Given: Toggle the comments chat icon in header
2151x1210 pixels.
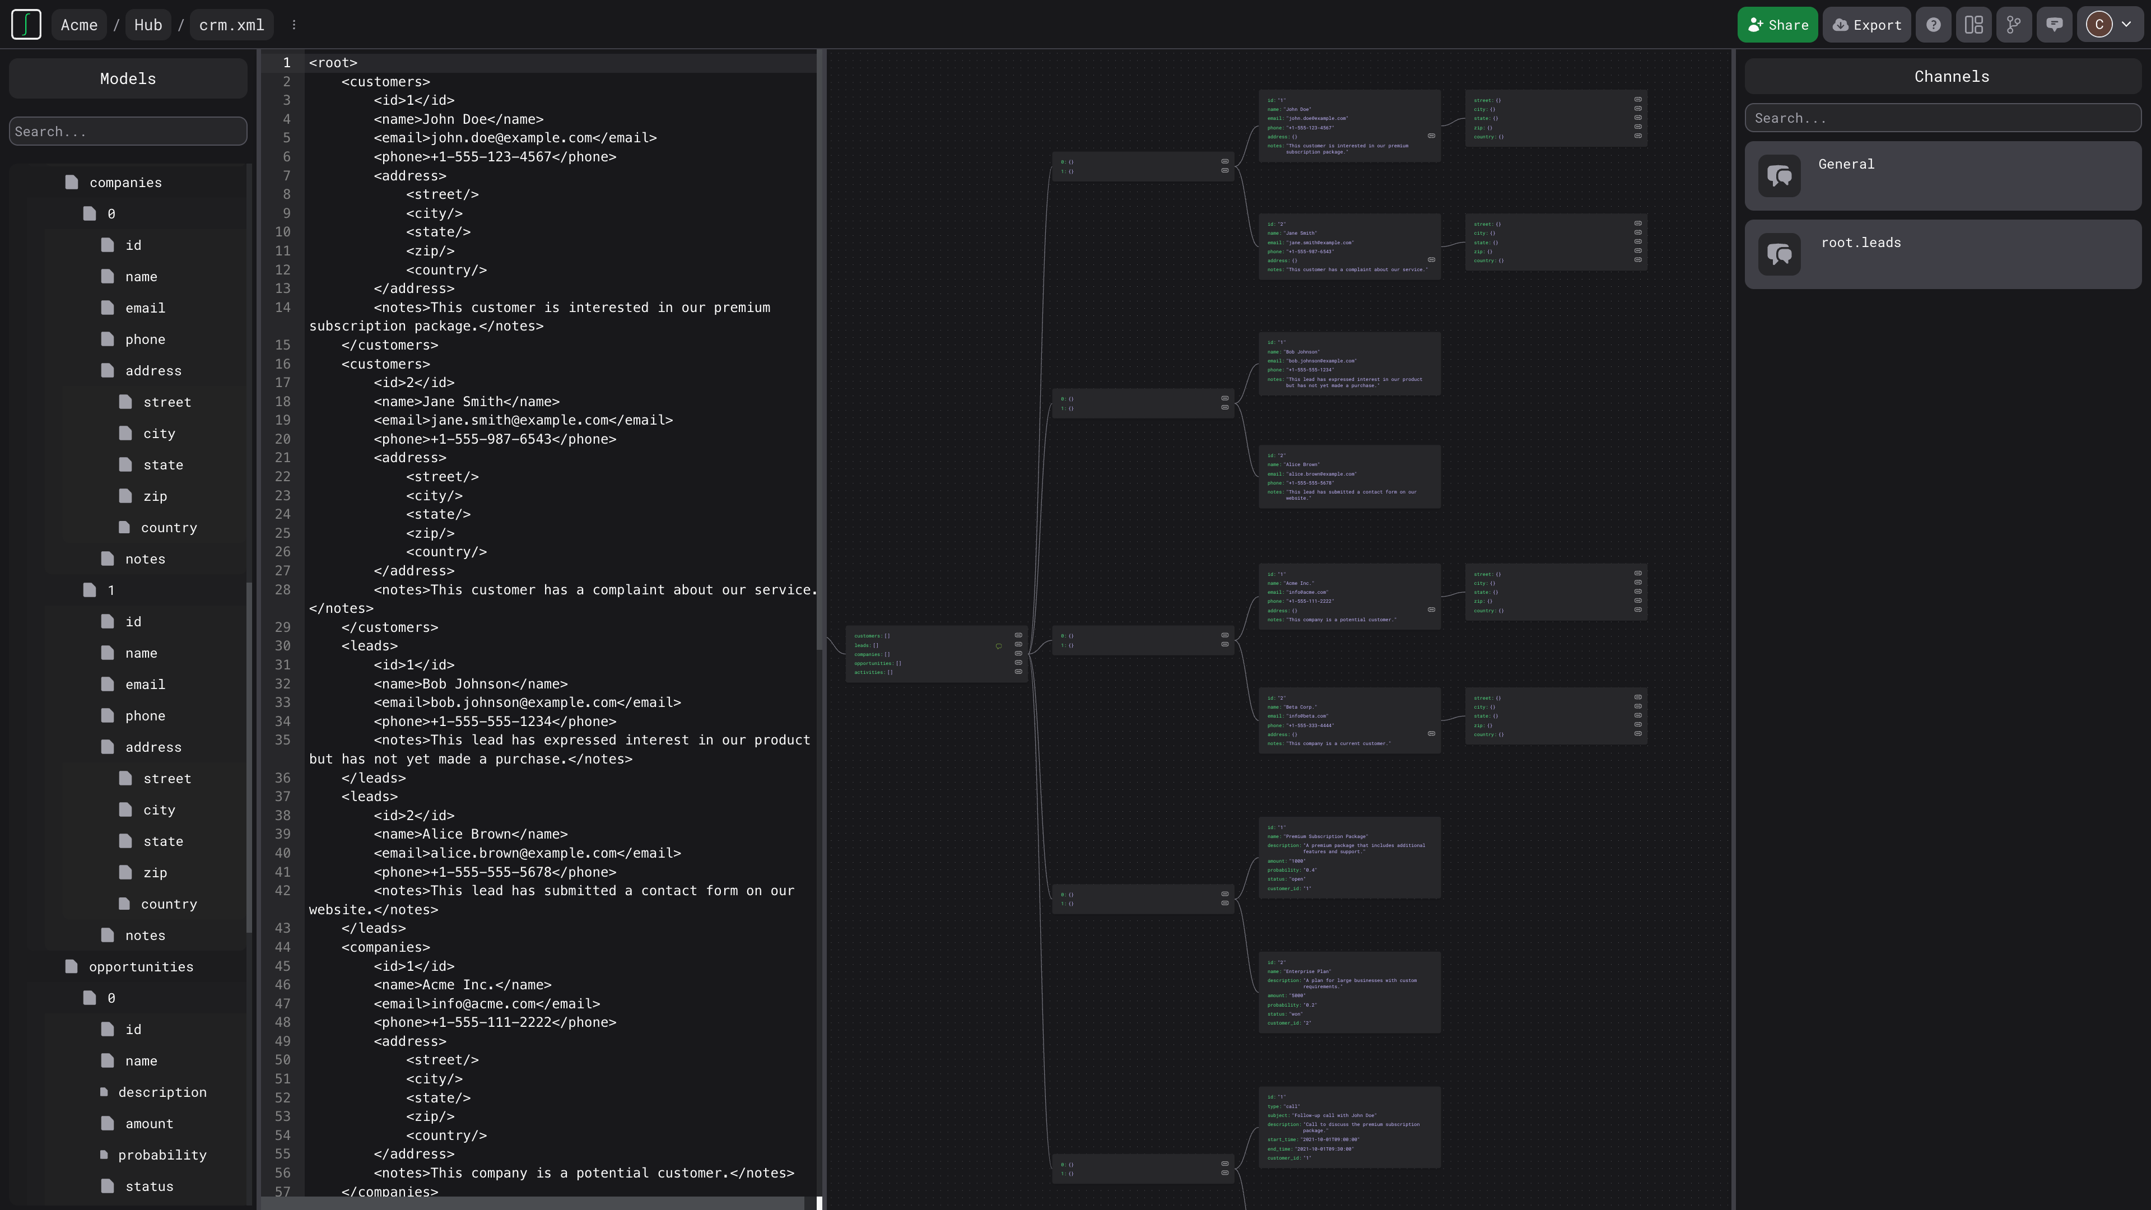Looking at the screenshot, I should tap(2054, 25).
